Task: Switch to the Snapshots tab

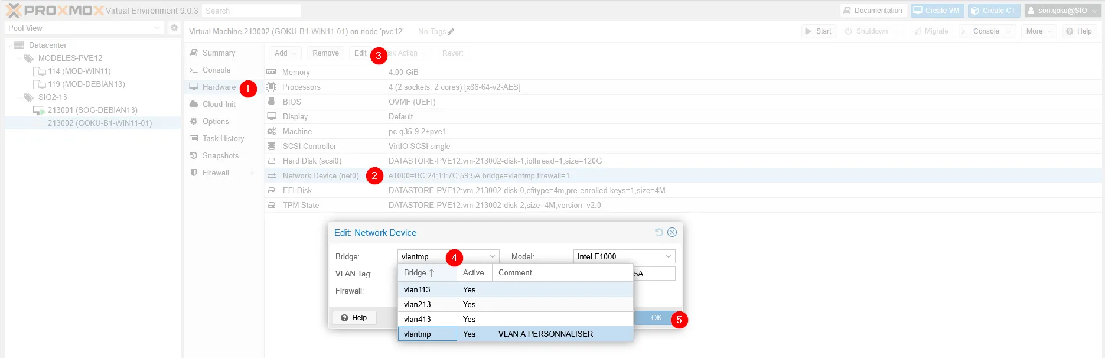Action: pos(220,155)
